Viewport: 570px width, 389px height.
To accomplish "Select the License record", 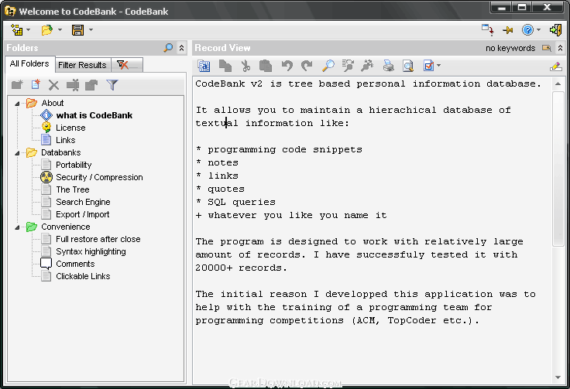I will (x=70, y=128).
